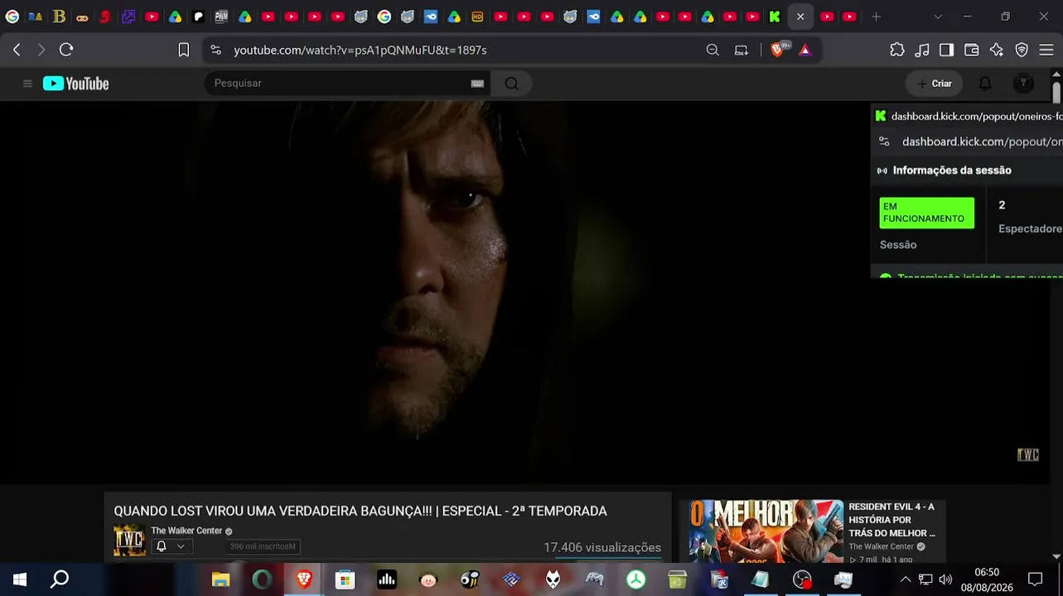Open the network status tray icon
Image resolution: width=1063 pixels, height=596 pixels.
pos(925,579)
